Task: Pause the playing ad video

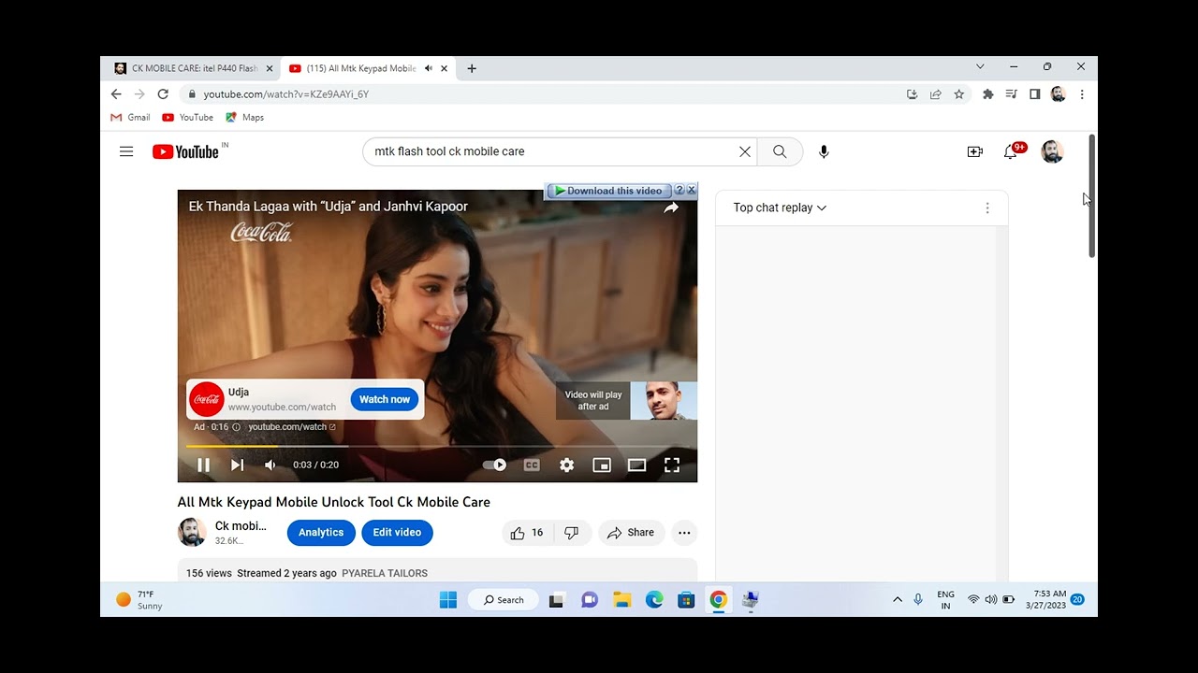Action: [x=203, y=465]
